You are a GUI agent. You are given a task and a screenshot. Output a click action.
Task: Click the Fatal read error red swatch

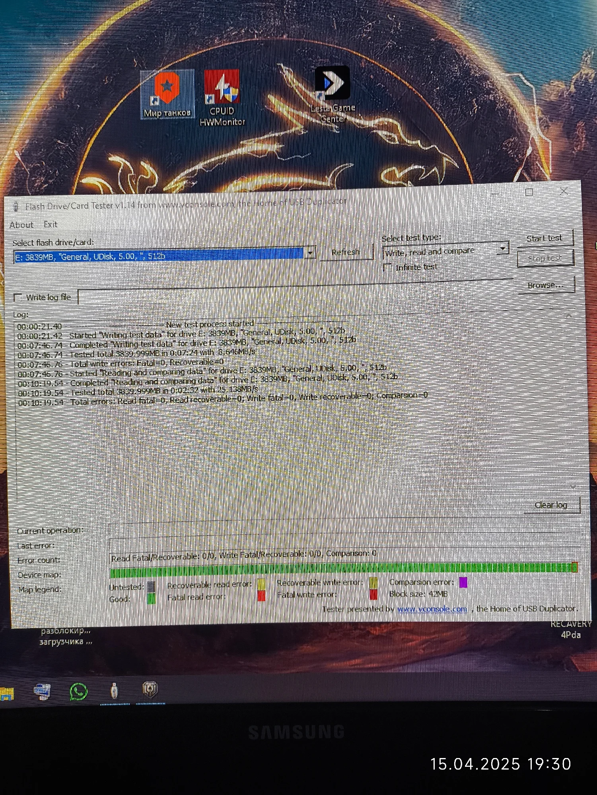[x=261, y=595]
